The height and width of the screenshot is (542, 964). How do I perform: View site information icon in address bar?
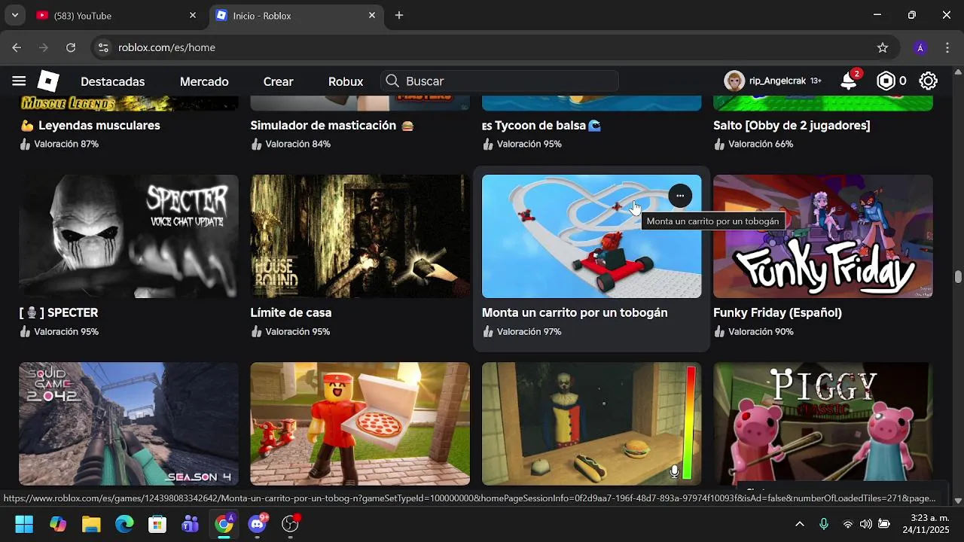[x=104, y=47]
